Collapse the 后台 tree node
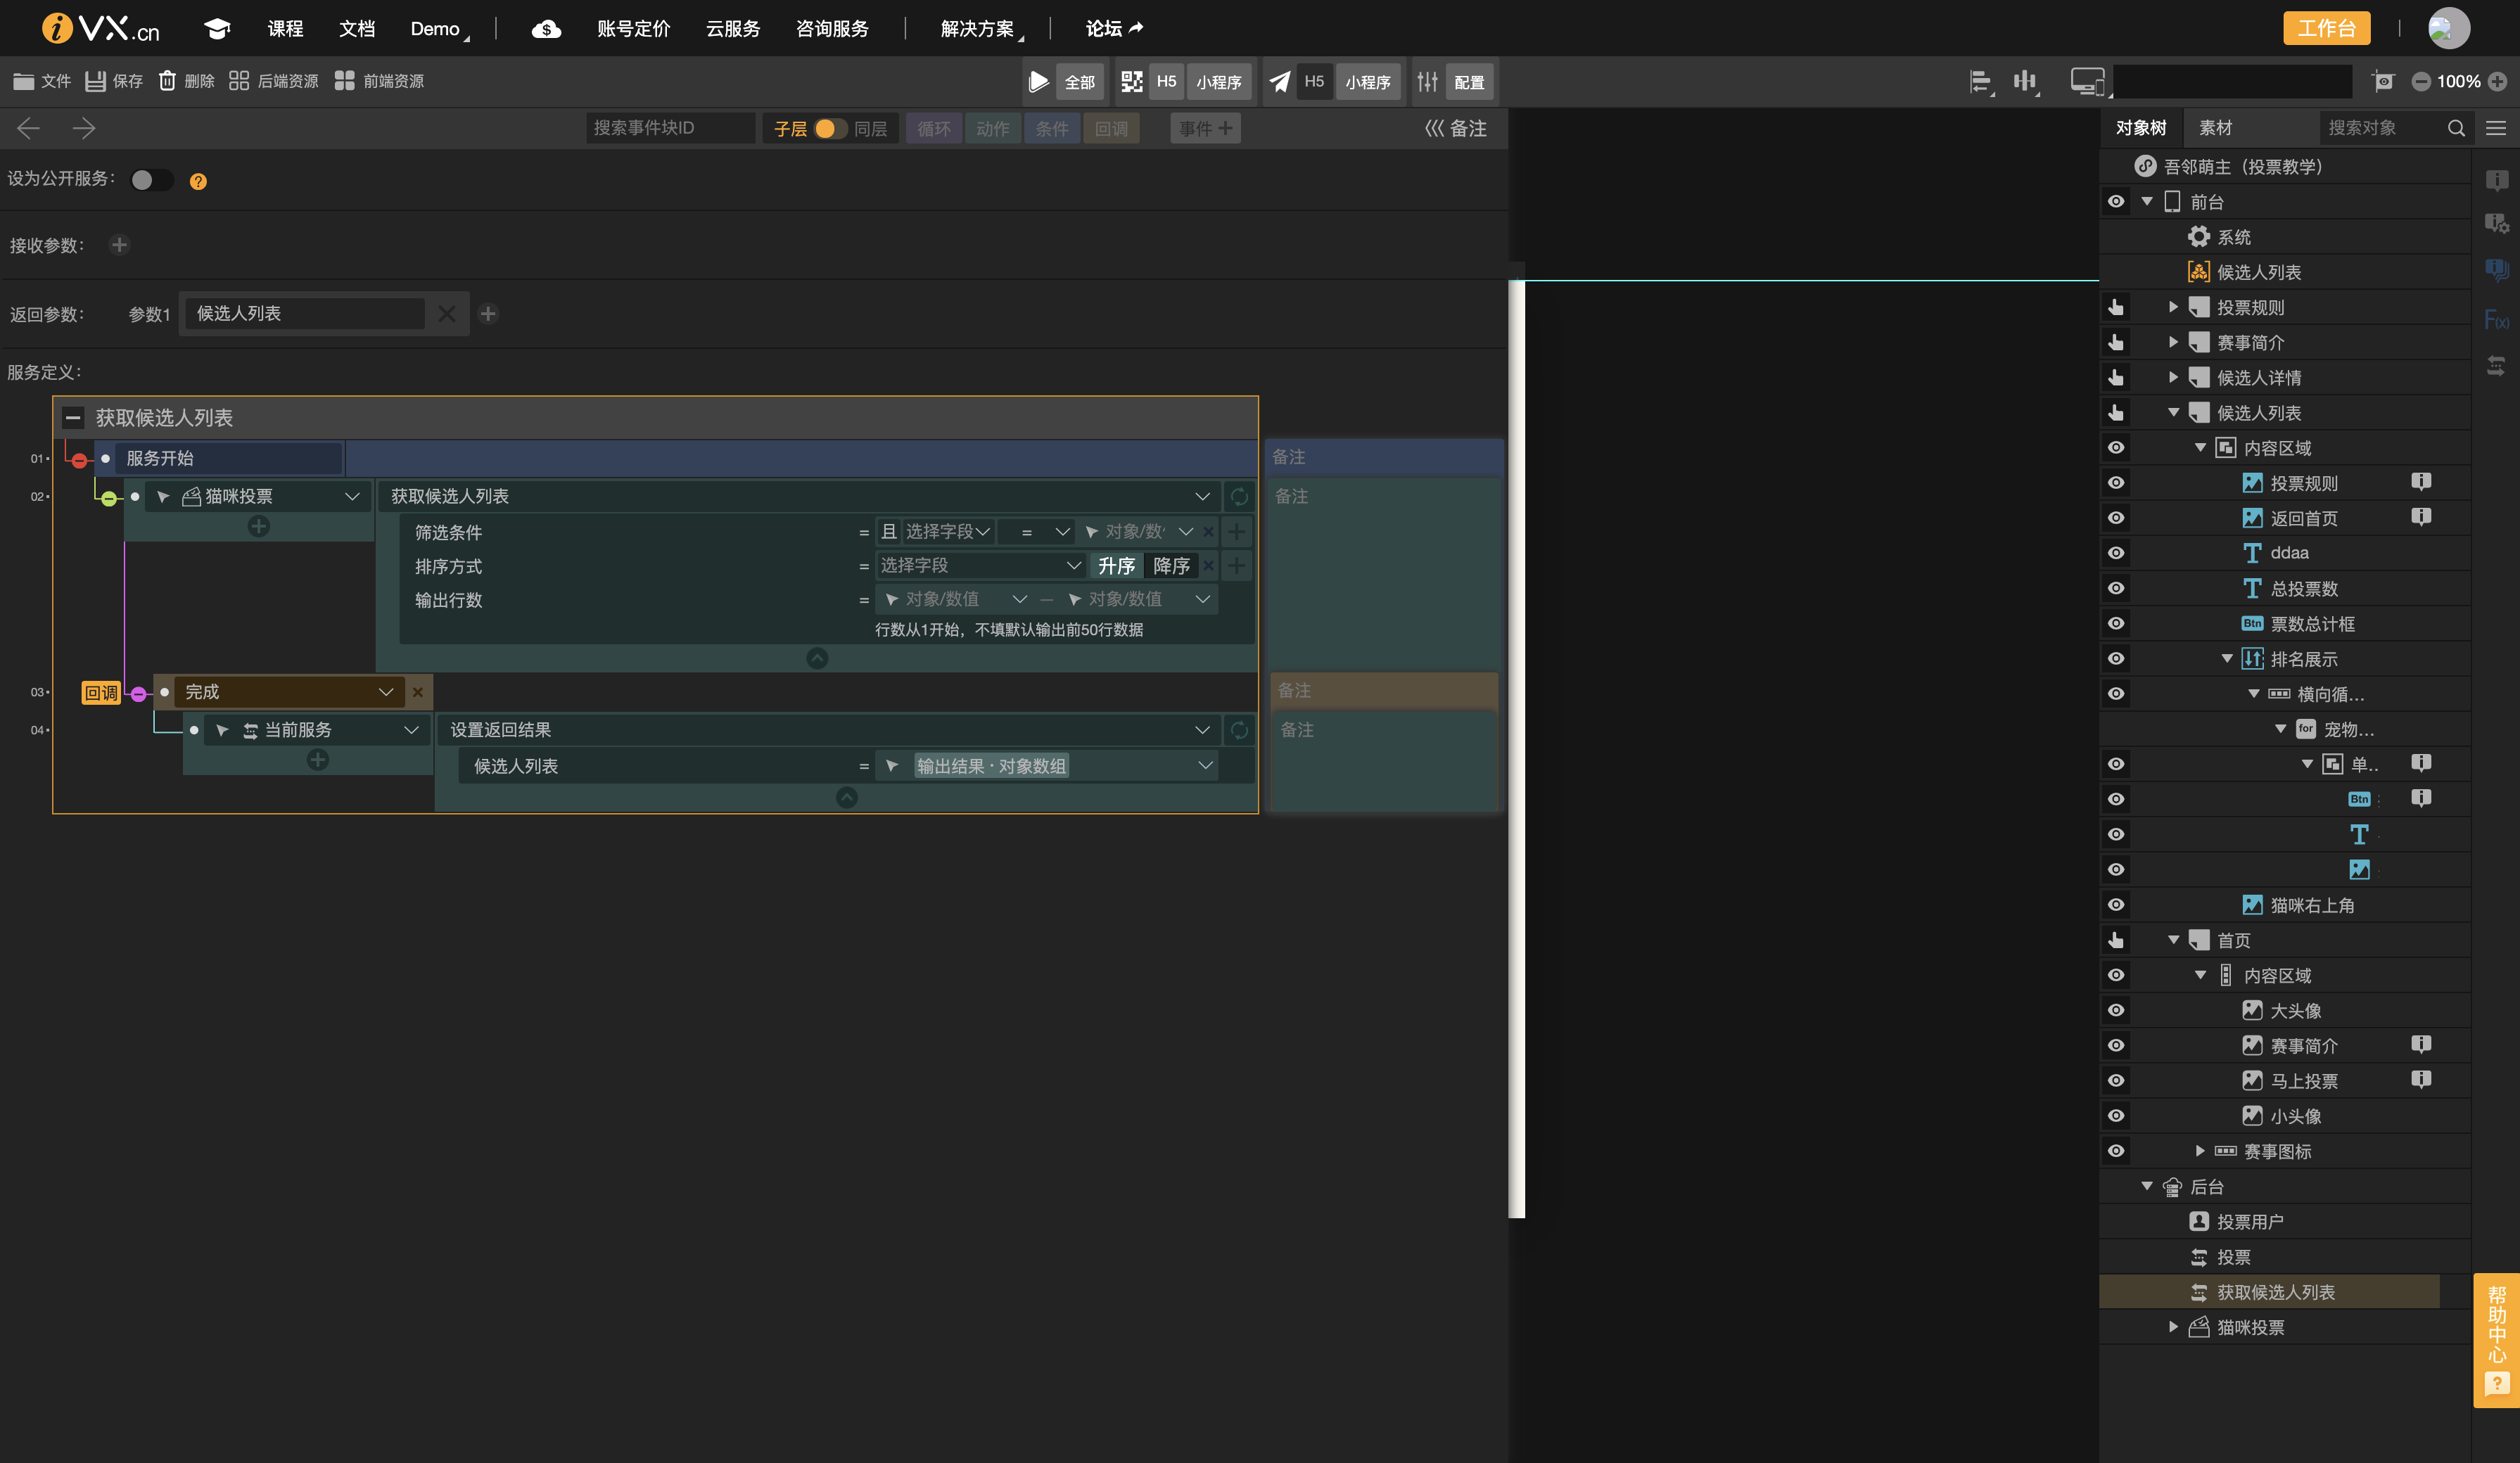The image size is (2520, 1463). pos(2146,1186)
